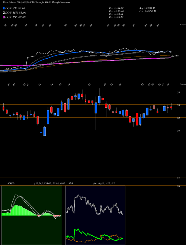
Task: Click the 55 price axis label
Action: pos(178,105)
